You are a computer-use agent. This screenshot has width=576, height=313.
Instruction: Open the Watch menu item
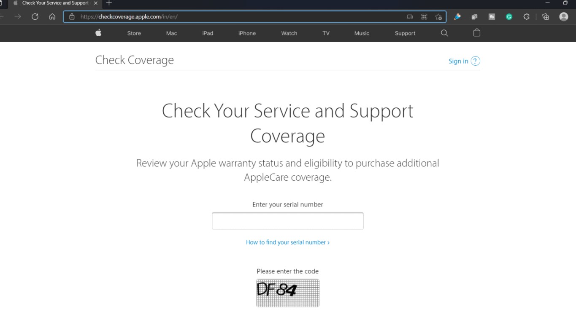[x=289, y=33]
